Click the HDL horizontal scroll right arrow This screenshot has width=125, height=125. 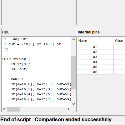pos(68,109)
